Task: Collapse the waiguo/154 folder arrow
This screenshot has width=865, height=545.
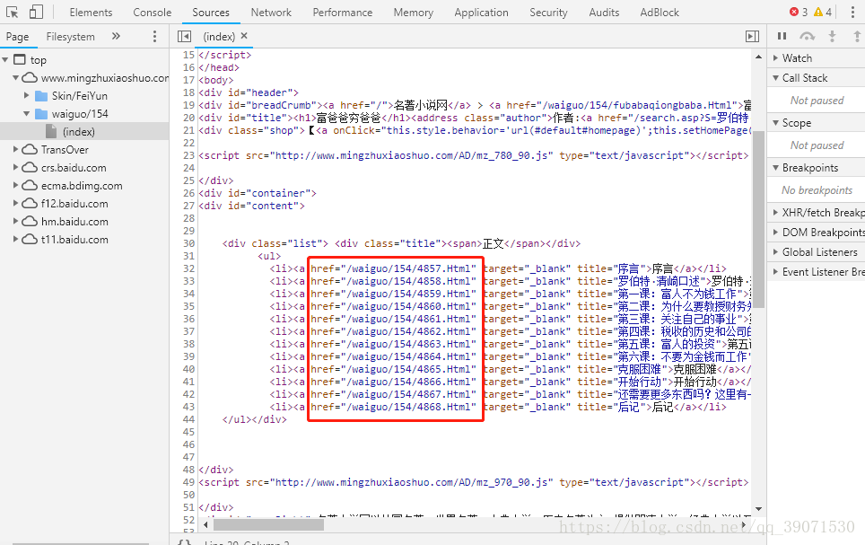Action: pyautogui.click(x=27, y=114)
